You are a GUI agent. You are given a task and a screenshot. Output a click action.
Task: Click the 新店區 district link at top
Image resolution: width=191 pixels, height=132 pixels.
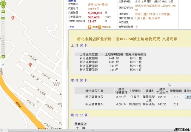(x=72, y=1)
